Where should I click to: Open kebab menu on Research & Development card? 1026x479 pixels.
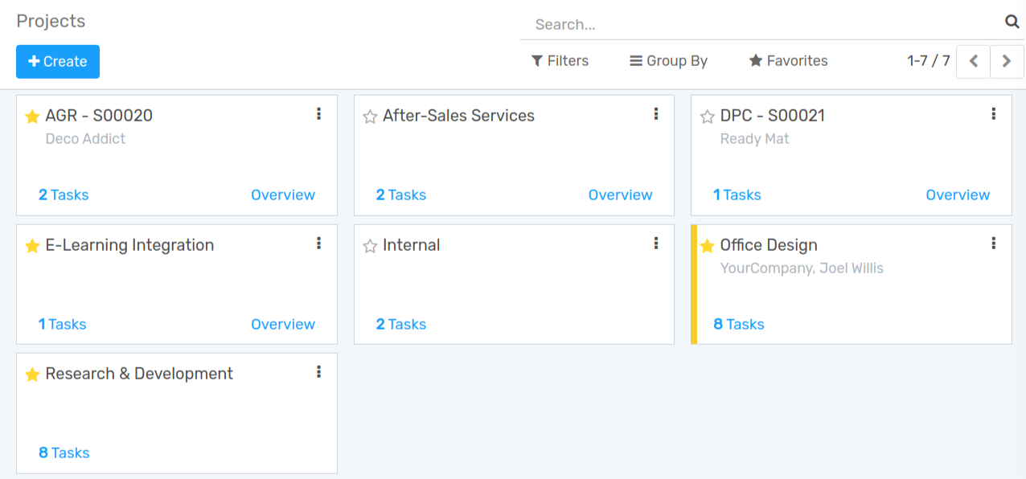318,371
